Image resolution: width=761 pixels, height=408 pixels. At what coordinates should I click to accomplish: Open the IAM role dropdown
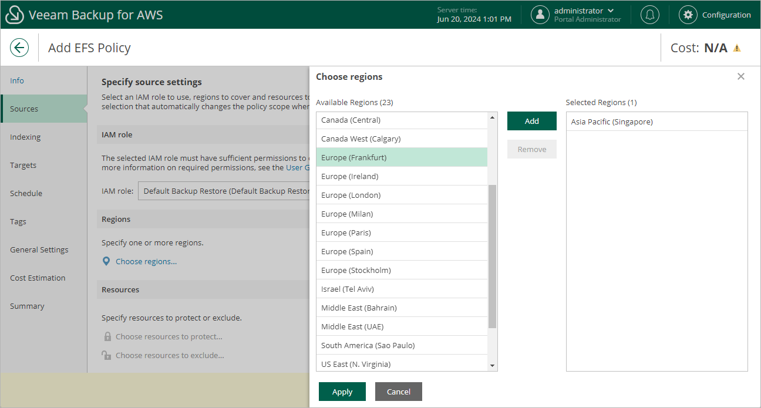point(224,191)
